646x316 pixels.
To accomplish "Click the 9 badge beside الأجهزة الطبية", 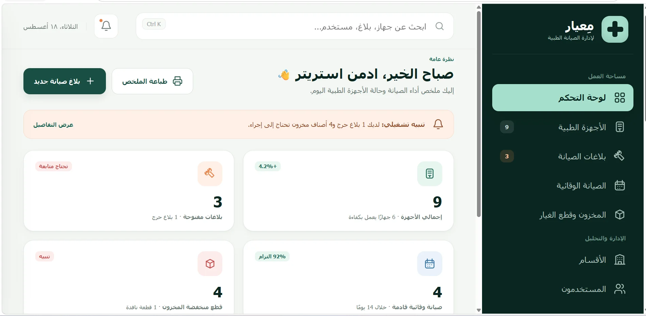I will 507,127.
